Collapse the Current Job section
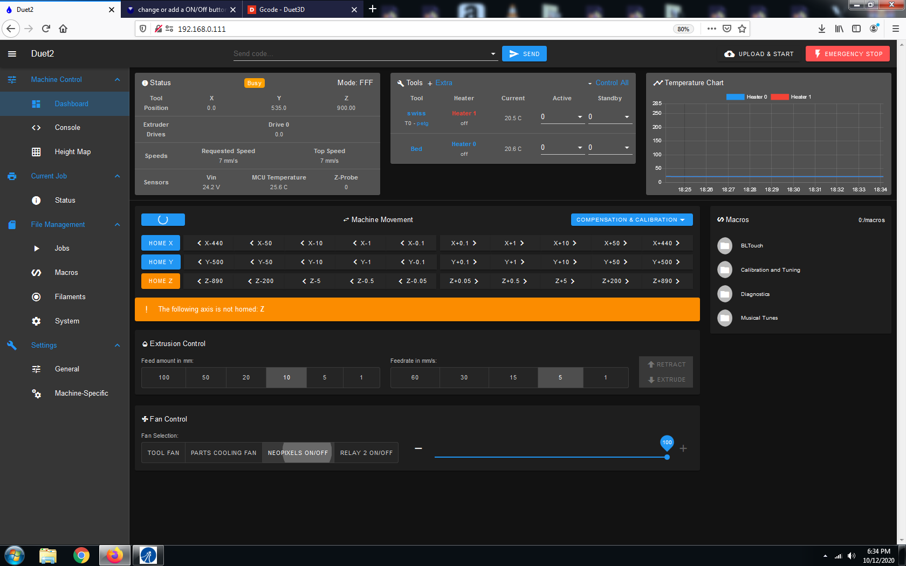906x566 pixels. point(118,176)
